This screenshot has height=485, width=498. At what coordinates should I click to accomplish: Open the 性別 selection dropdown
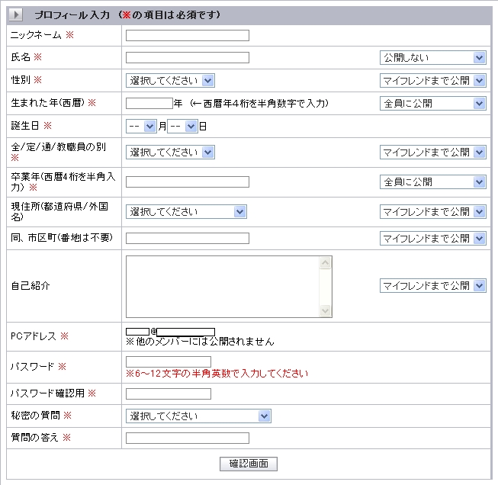(170, 80)
